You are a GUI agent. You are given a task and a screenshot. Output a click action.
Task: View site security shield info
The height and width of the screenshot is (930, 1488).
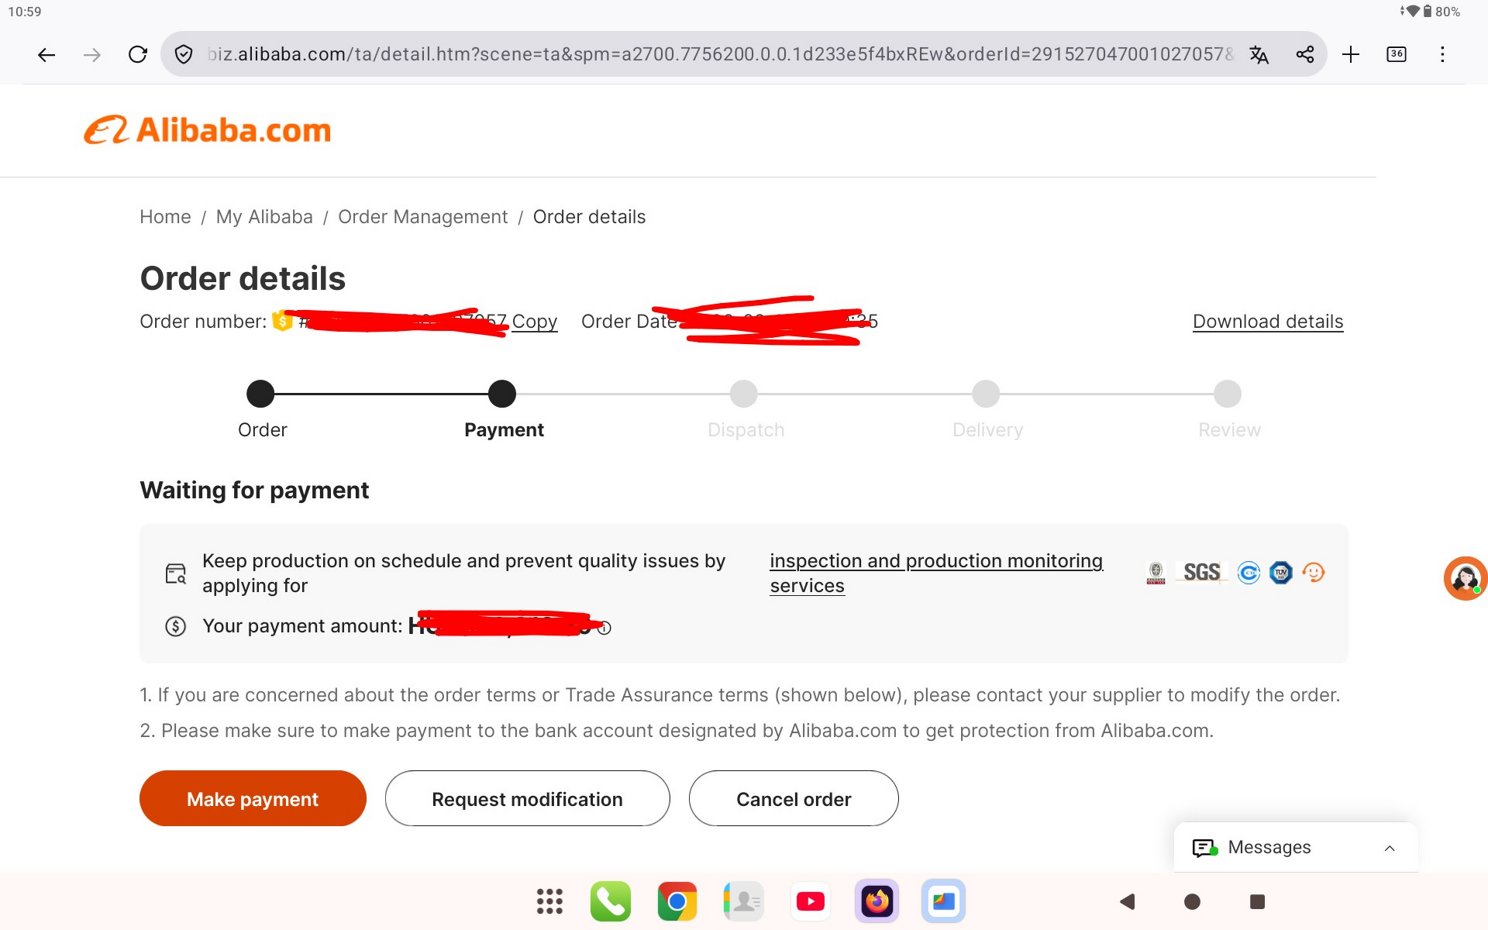click(x=184, y=54)
